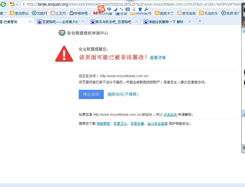The width and height of the screenshot is (245, 187).
Task: Open the 查看详情 link
Action: click(158, 58)
